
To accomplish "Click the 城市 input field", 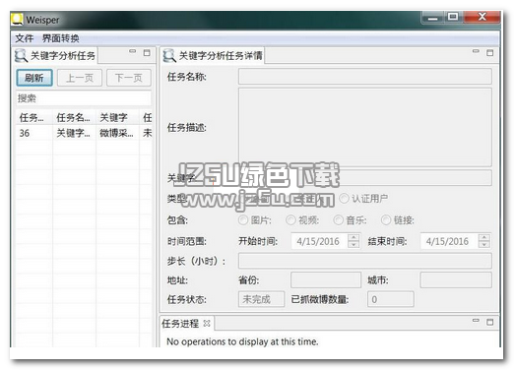I will click(x=456, y=280).
